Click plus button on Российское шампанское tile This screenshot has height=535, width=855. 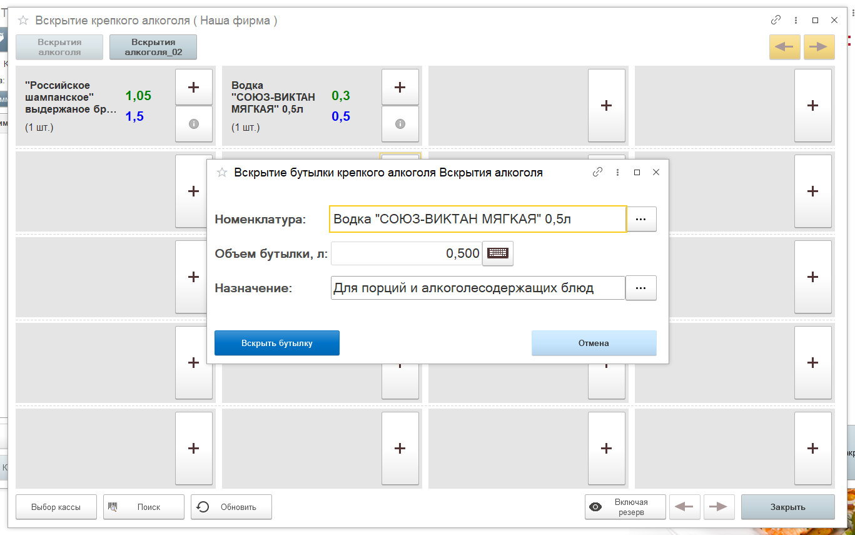(193, 87)
